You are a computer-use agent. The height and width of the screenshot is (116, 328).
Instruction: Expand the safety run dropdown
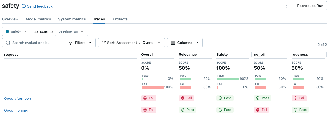click(16, 31)
